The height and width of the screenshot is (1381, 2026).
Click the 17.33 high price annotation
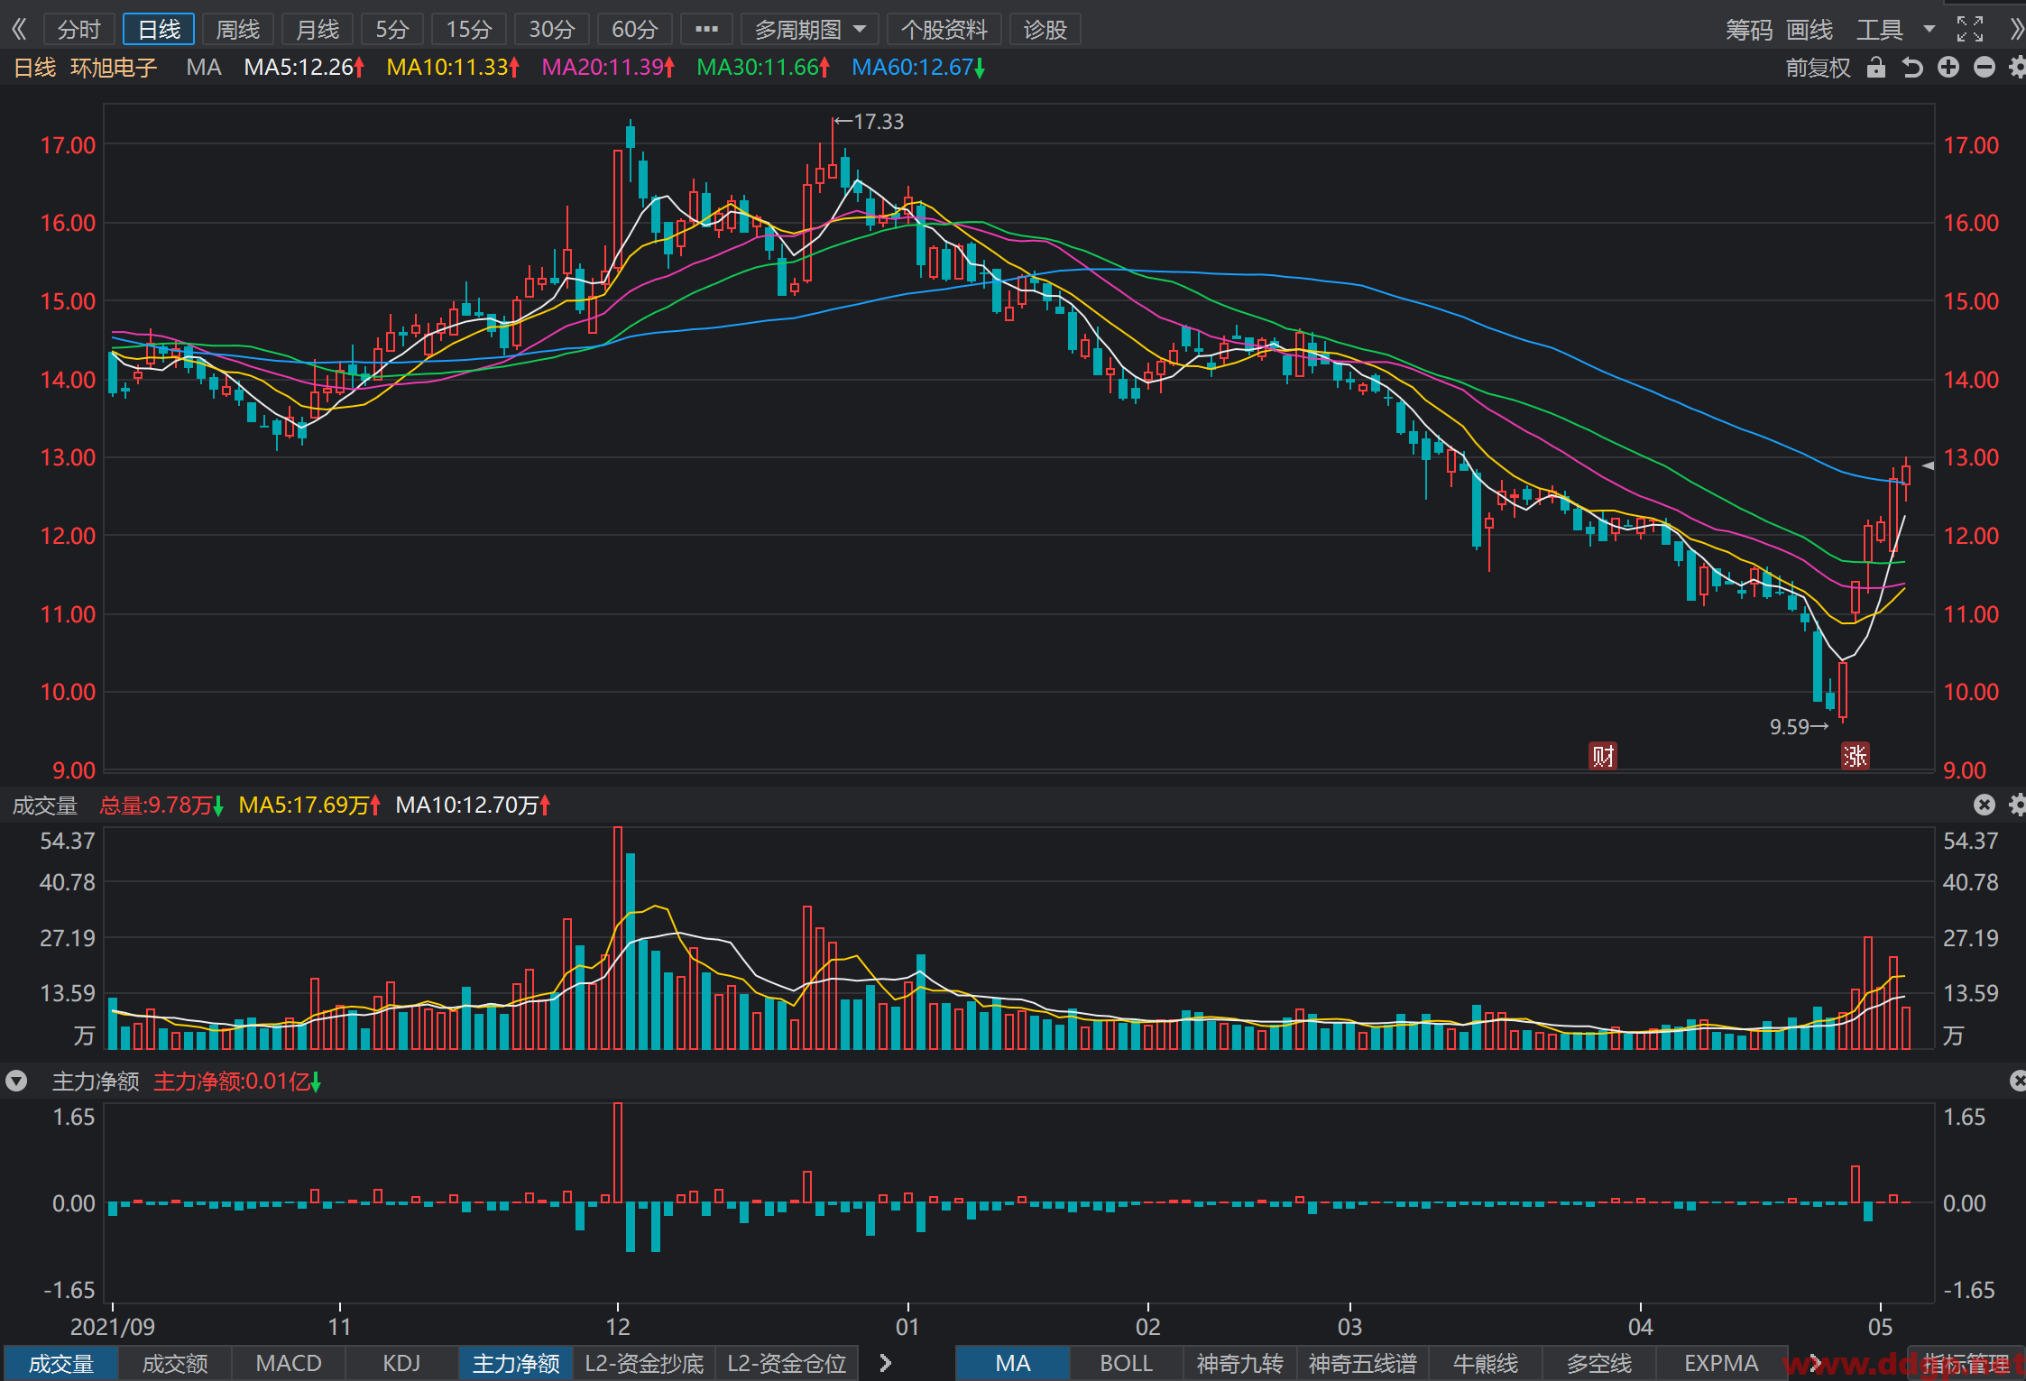869,121
